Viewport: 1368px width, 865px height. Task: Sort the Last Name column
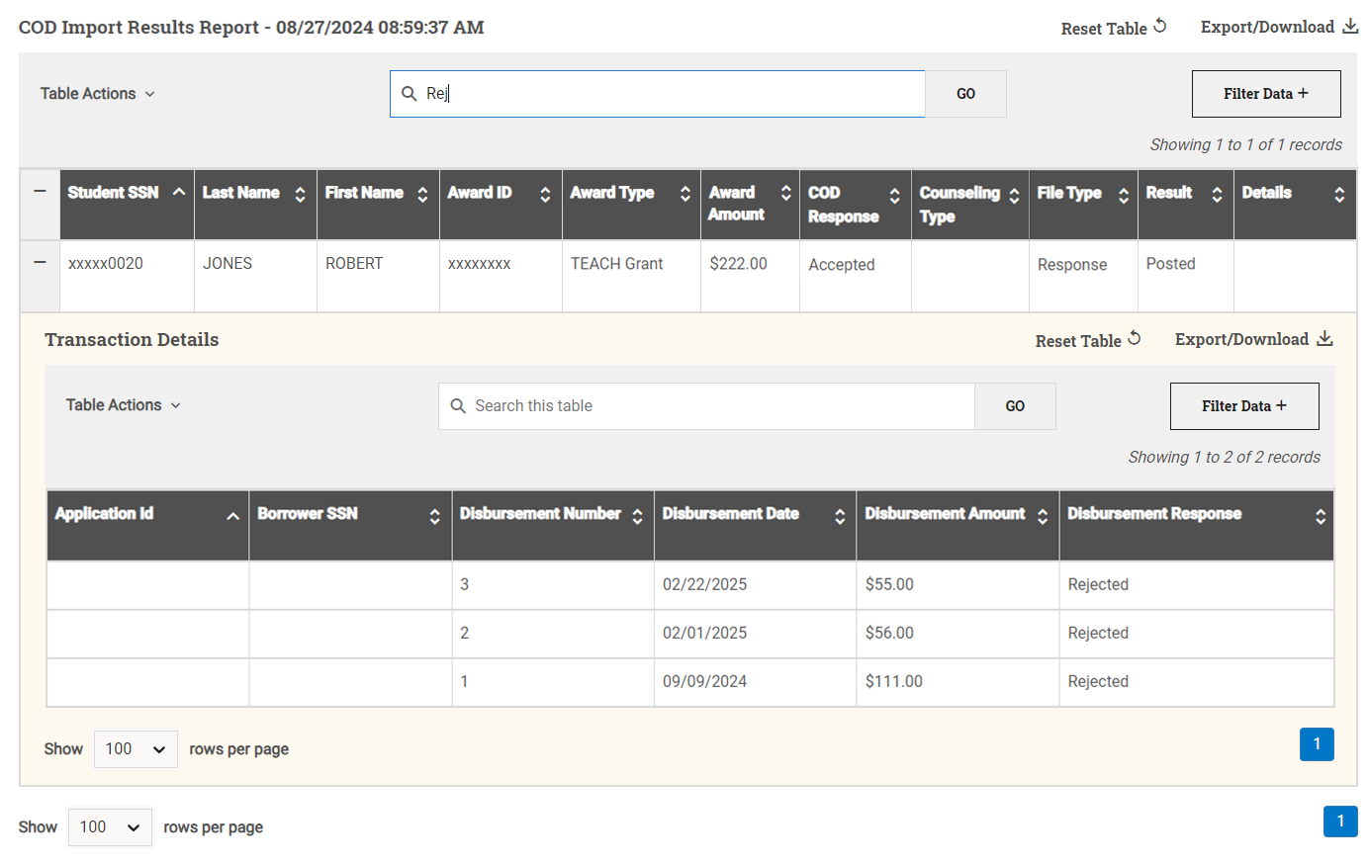pyautogui.click(x=301, y=195)
